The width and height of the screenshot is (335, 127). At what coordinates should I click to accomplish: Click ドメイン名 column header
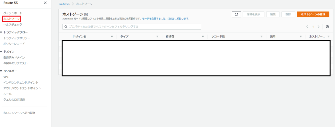[79, 36]
